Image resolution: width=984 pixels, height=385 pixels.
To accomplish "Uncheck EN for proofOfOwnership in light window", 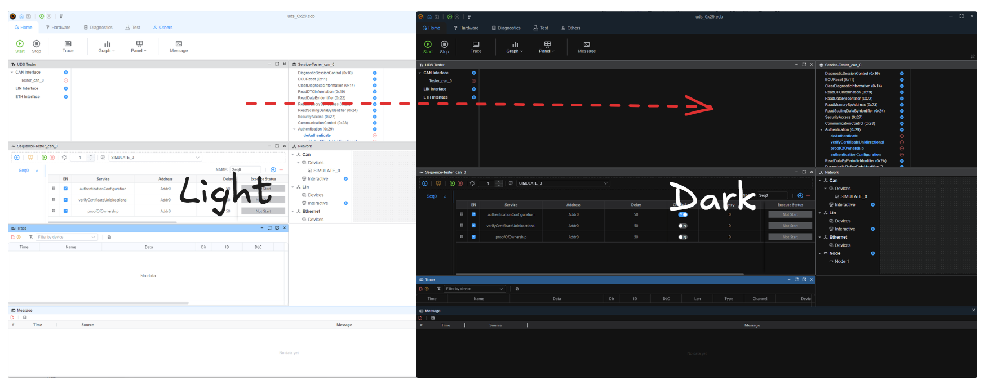I will coord(65,211).
